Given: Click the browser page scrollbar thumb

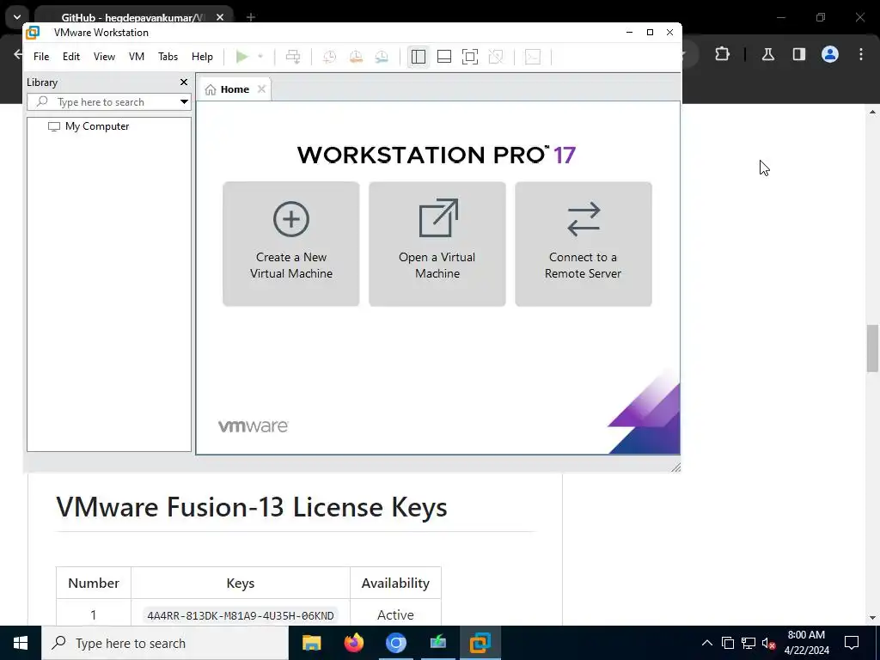Looking at the screenshot, I should tap(872, 348).
